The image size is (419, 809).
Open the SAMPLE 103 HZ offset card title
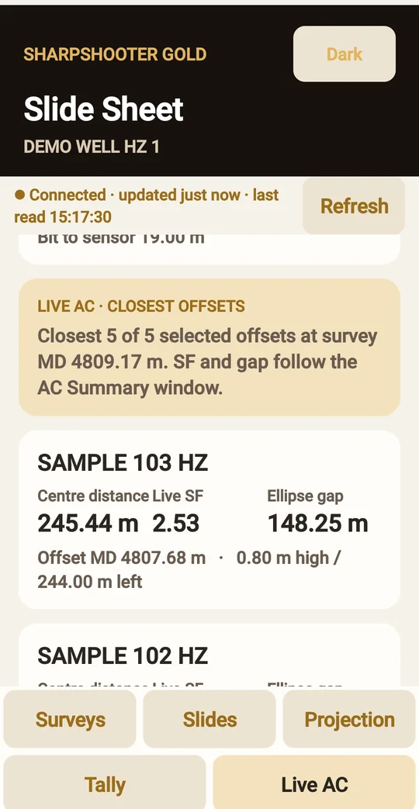tap(123, 463)
